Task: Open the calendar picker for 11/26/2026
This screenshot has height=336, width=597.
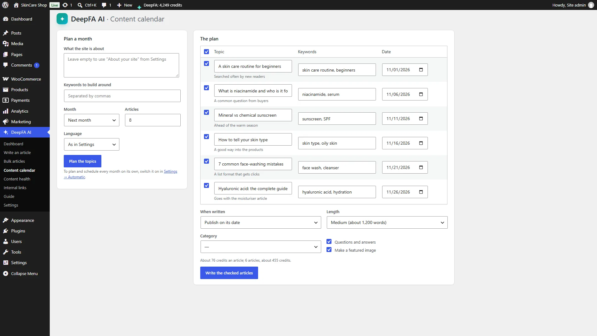Action: (x=421, y=192)
